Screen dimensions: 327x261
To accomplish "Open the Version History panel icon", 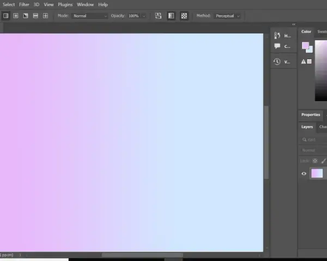I will 277,61.
